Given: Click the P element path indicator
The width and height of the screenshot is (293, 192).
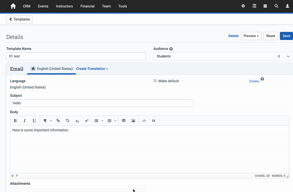Looking at the screenshot, I should coord(17,176).
